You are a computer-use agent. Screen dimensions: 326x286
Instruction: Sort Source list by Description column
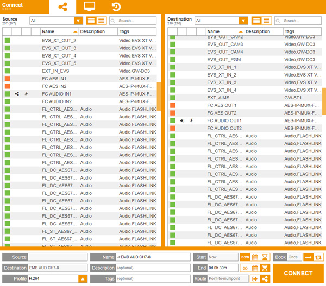point(98,31)
